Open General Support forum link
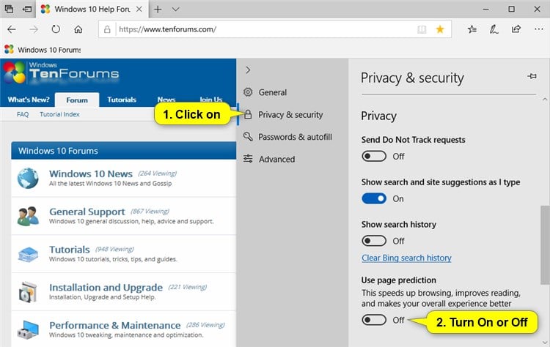The height and width of the screenshot is (347, 550). (x=87, y=212)
